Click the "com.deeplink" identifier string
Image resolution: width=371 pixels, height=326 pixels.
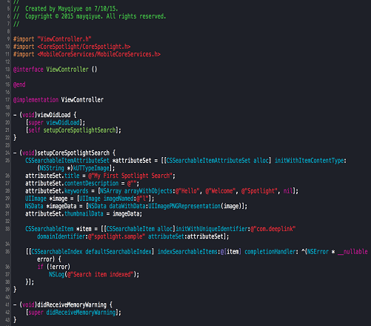pos(273,229)
